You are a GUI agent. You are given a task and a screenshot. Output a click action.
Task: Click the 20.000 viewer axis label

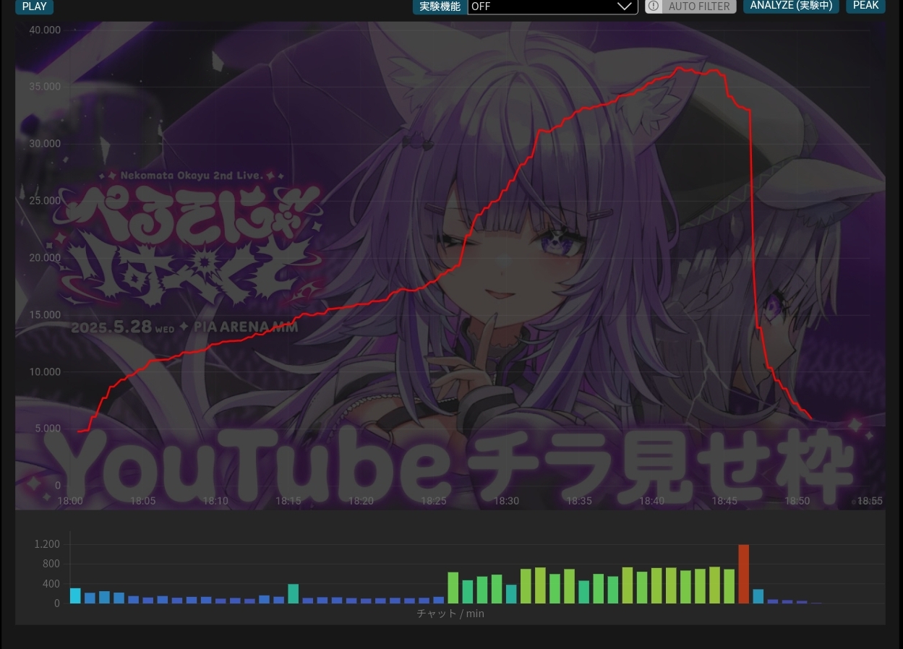pyautogui.click(x=46, y=258)
